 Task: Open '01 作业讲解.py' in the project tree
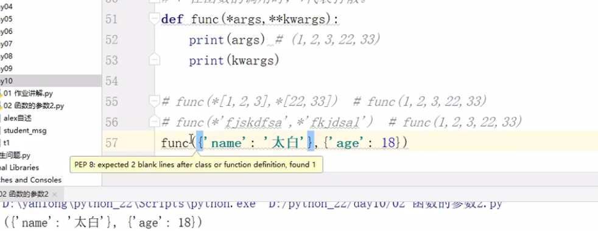click(x=28, y=93)
